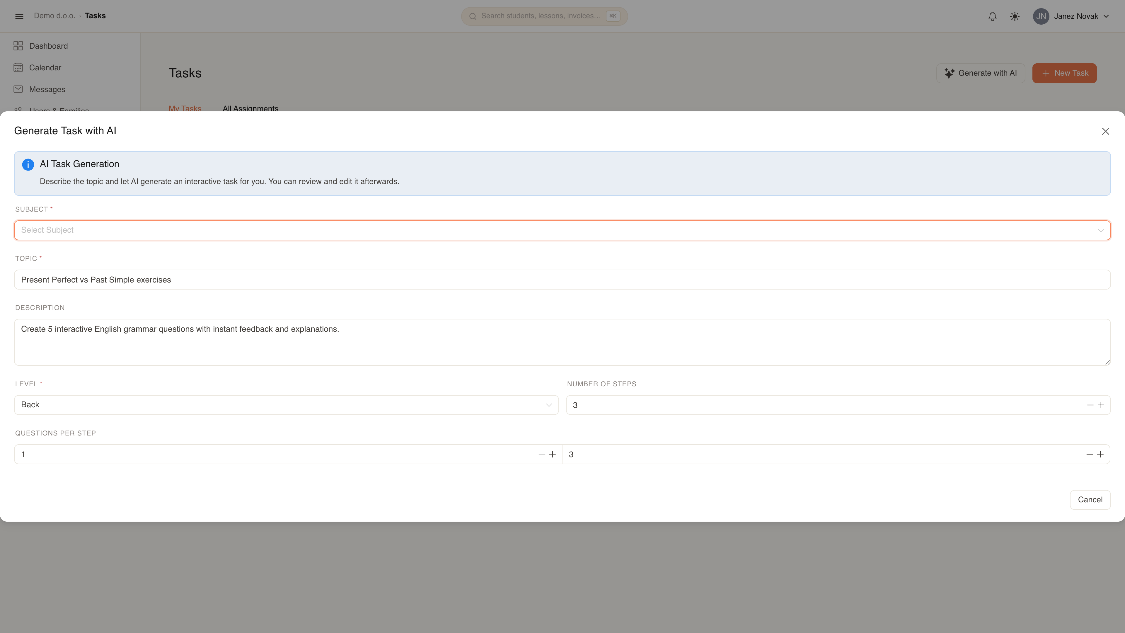Image resolution: width=1125 pixels, height=633 pixels.
Task: Focus the global search field
Action: point(544,16)
